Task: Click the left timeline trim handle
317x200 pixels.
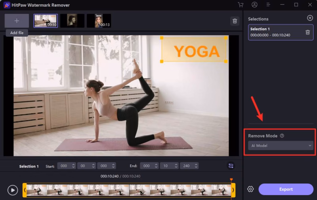Action: [25, 190]
